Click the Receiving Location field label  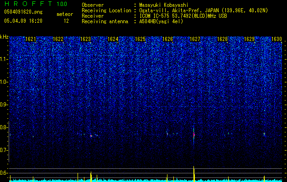pyautogui.click(x=106, y=10)
